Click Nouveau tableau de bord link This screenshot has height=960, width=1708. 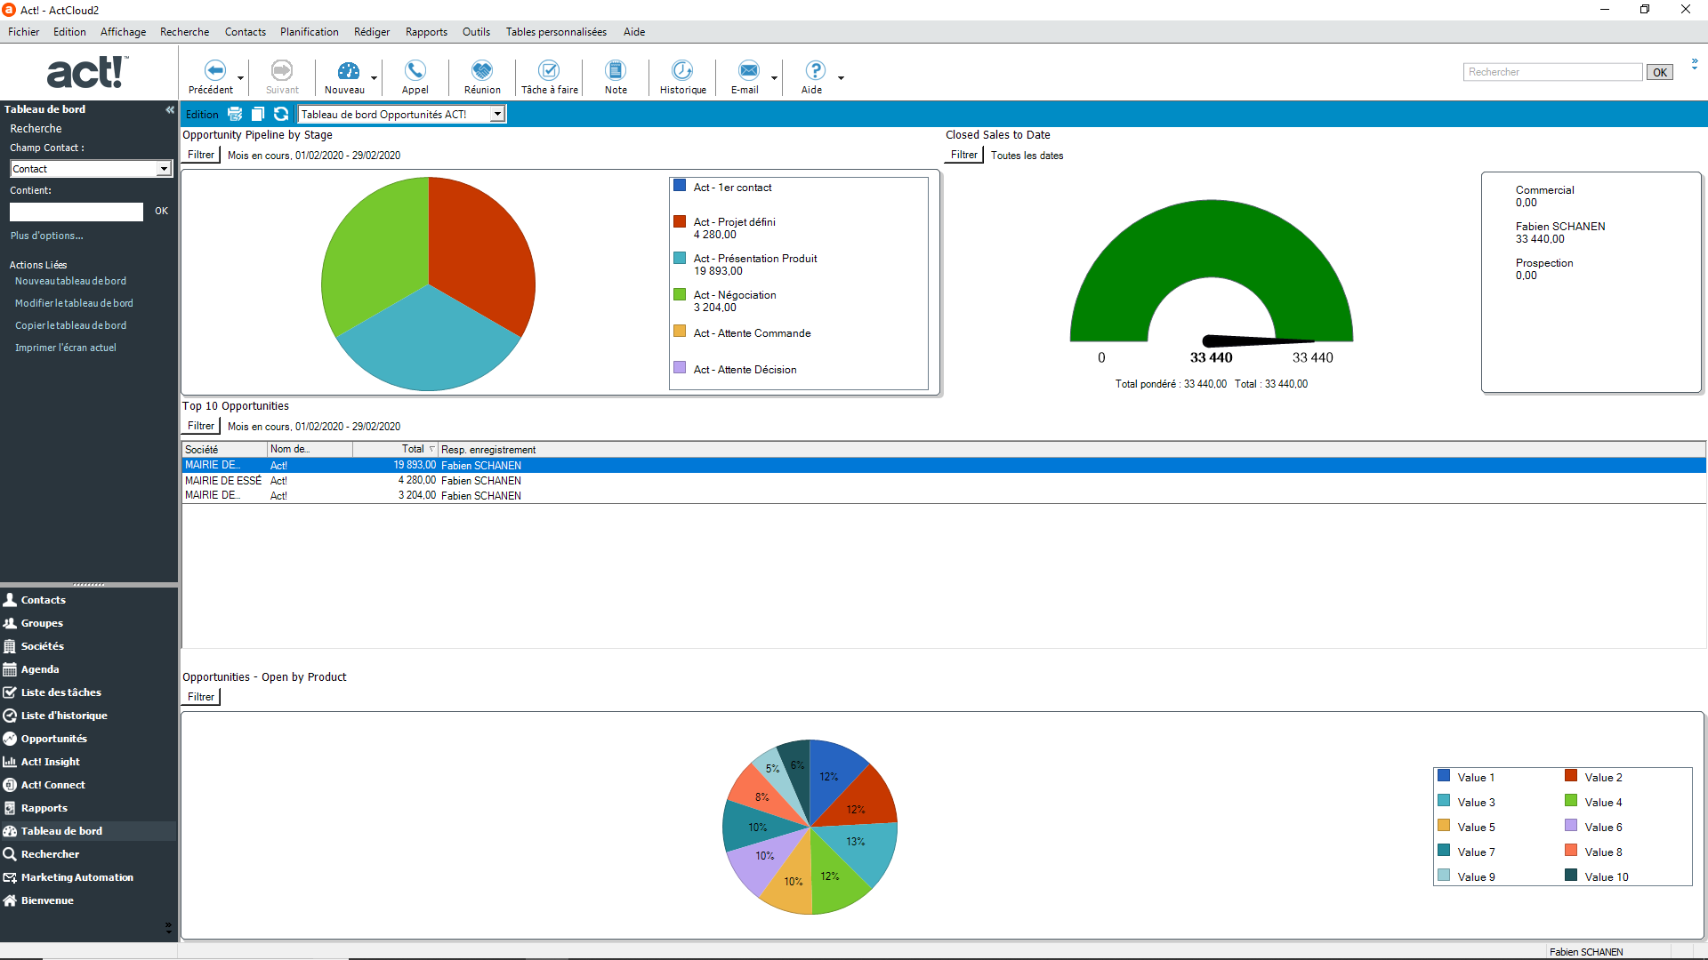tap(70, 281)
